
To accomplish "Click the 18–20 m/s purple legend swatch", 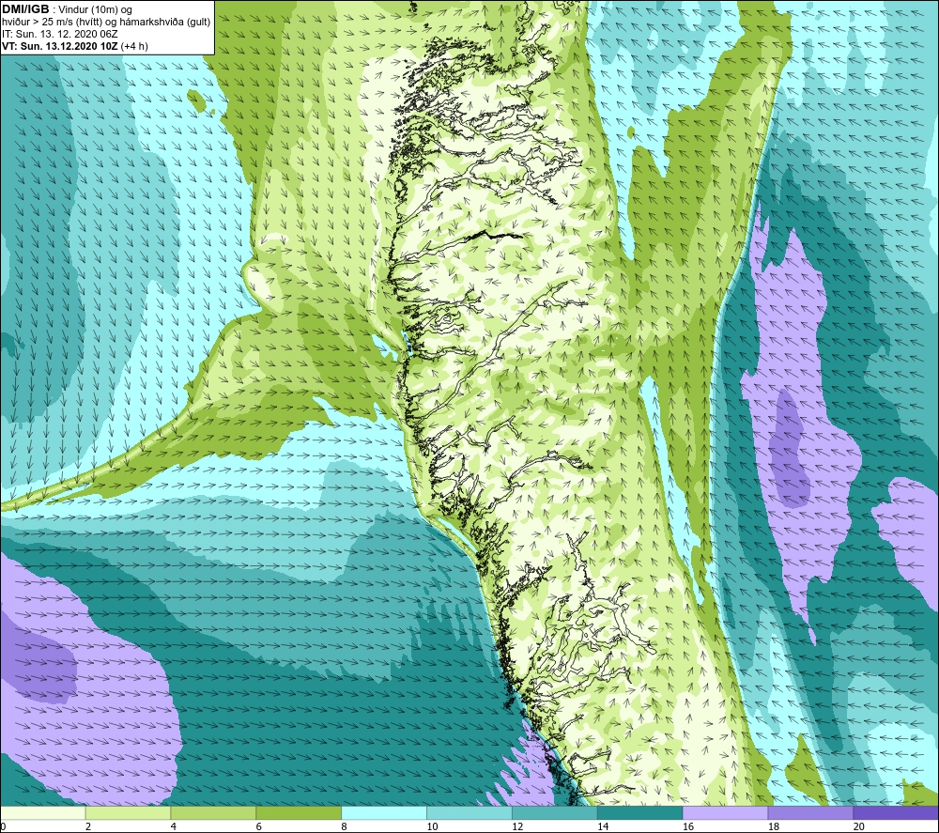I will 811,812.
